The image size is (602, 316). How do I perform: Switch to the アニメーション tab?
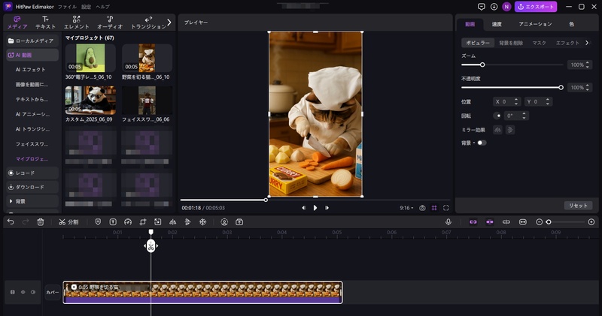535,24
